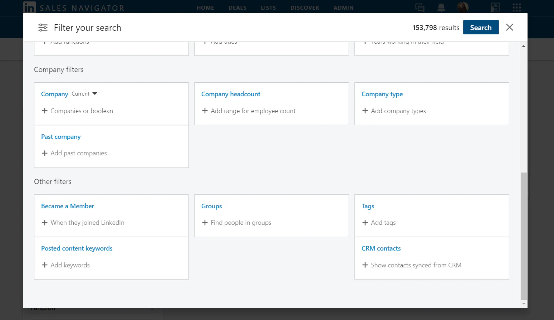Click plus icon for Find people in groups
This screenshot has height=320, width=554.
tap(205, 223)
